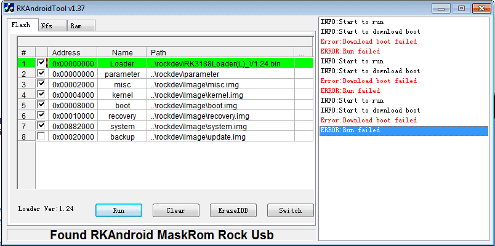Open the Nfs tab

point(52,26)
